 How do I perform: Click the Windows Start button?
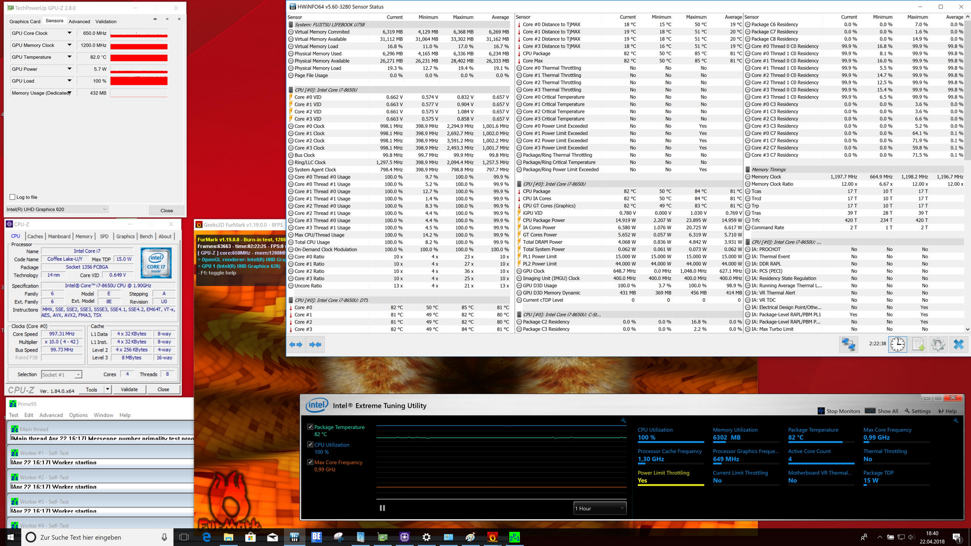click(x=10, y=537)
